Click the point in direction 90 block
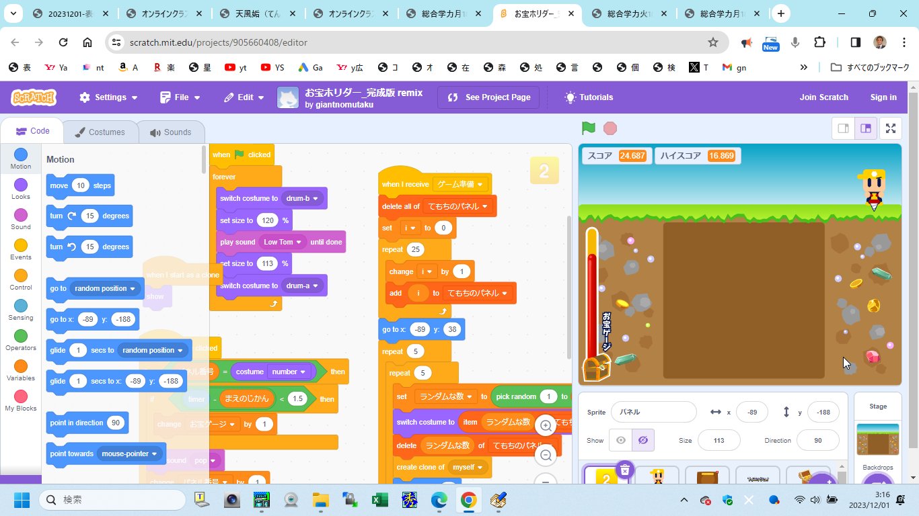Screen dimensions: 919x516 pos(87,423)
